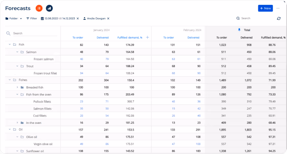Screen dimensions: 287x154
Task: Unpin the Total column using the pin icon
Action: pos(239,30)
